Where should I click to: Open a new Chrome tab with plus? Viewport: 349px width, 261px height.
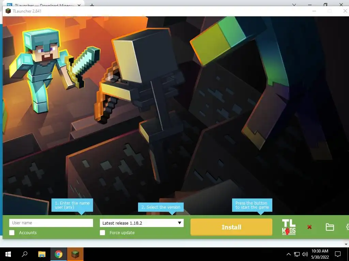point(92,5)
